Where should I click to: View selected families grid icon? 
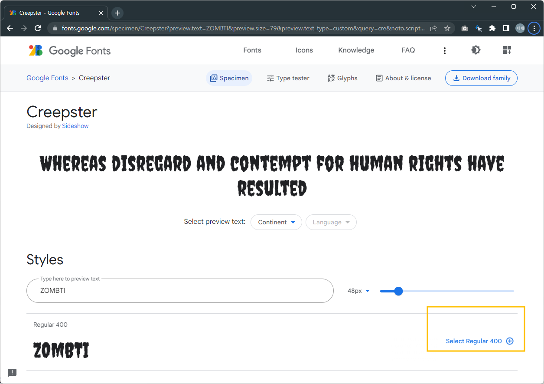pos(507,50)
